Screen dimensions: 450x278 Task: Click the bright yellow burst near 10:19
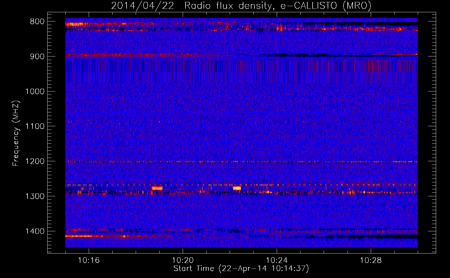click(x=157, y=188)
